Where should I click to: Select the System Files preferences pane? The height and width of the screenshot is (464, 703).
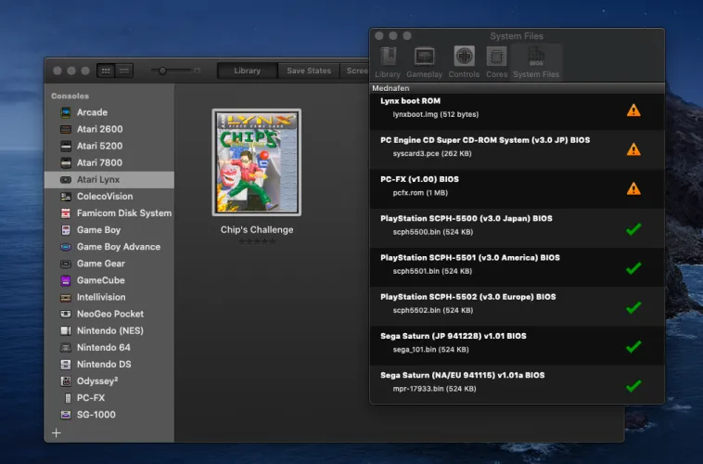tap(536, 61)
